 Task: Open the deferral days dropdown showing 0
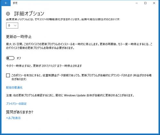click(x=12, y=26)
